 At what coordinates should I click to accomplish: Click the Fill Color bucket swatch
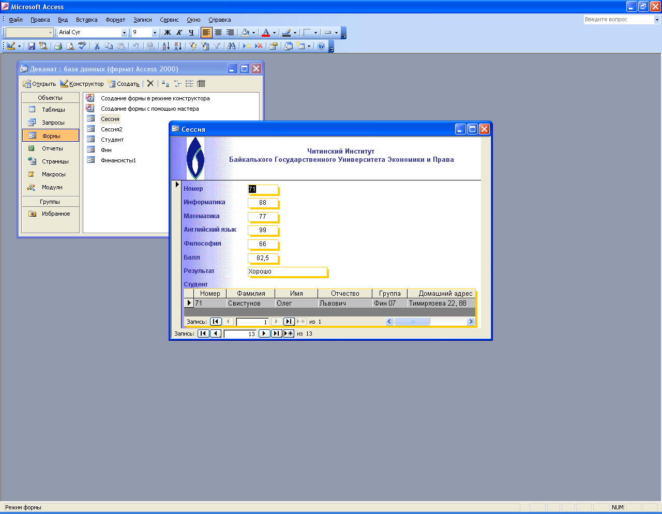point(246,32)
